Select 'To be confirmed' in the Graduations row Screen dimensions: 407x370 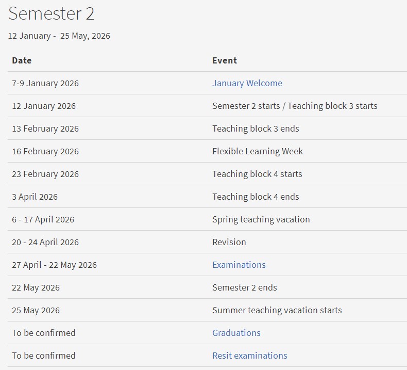[x=44, y=333]
